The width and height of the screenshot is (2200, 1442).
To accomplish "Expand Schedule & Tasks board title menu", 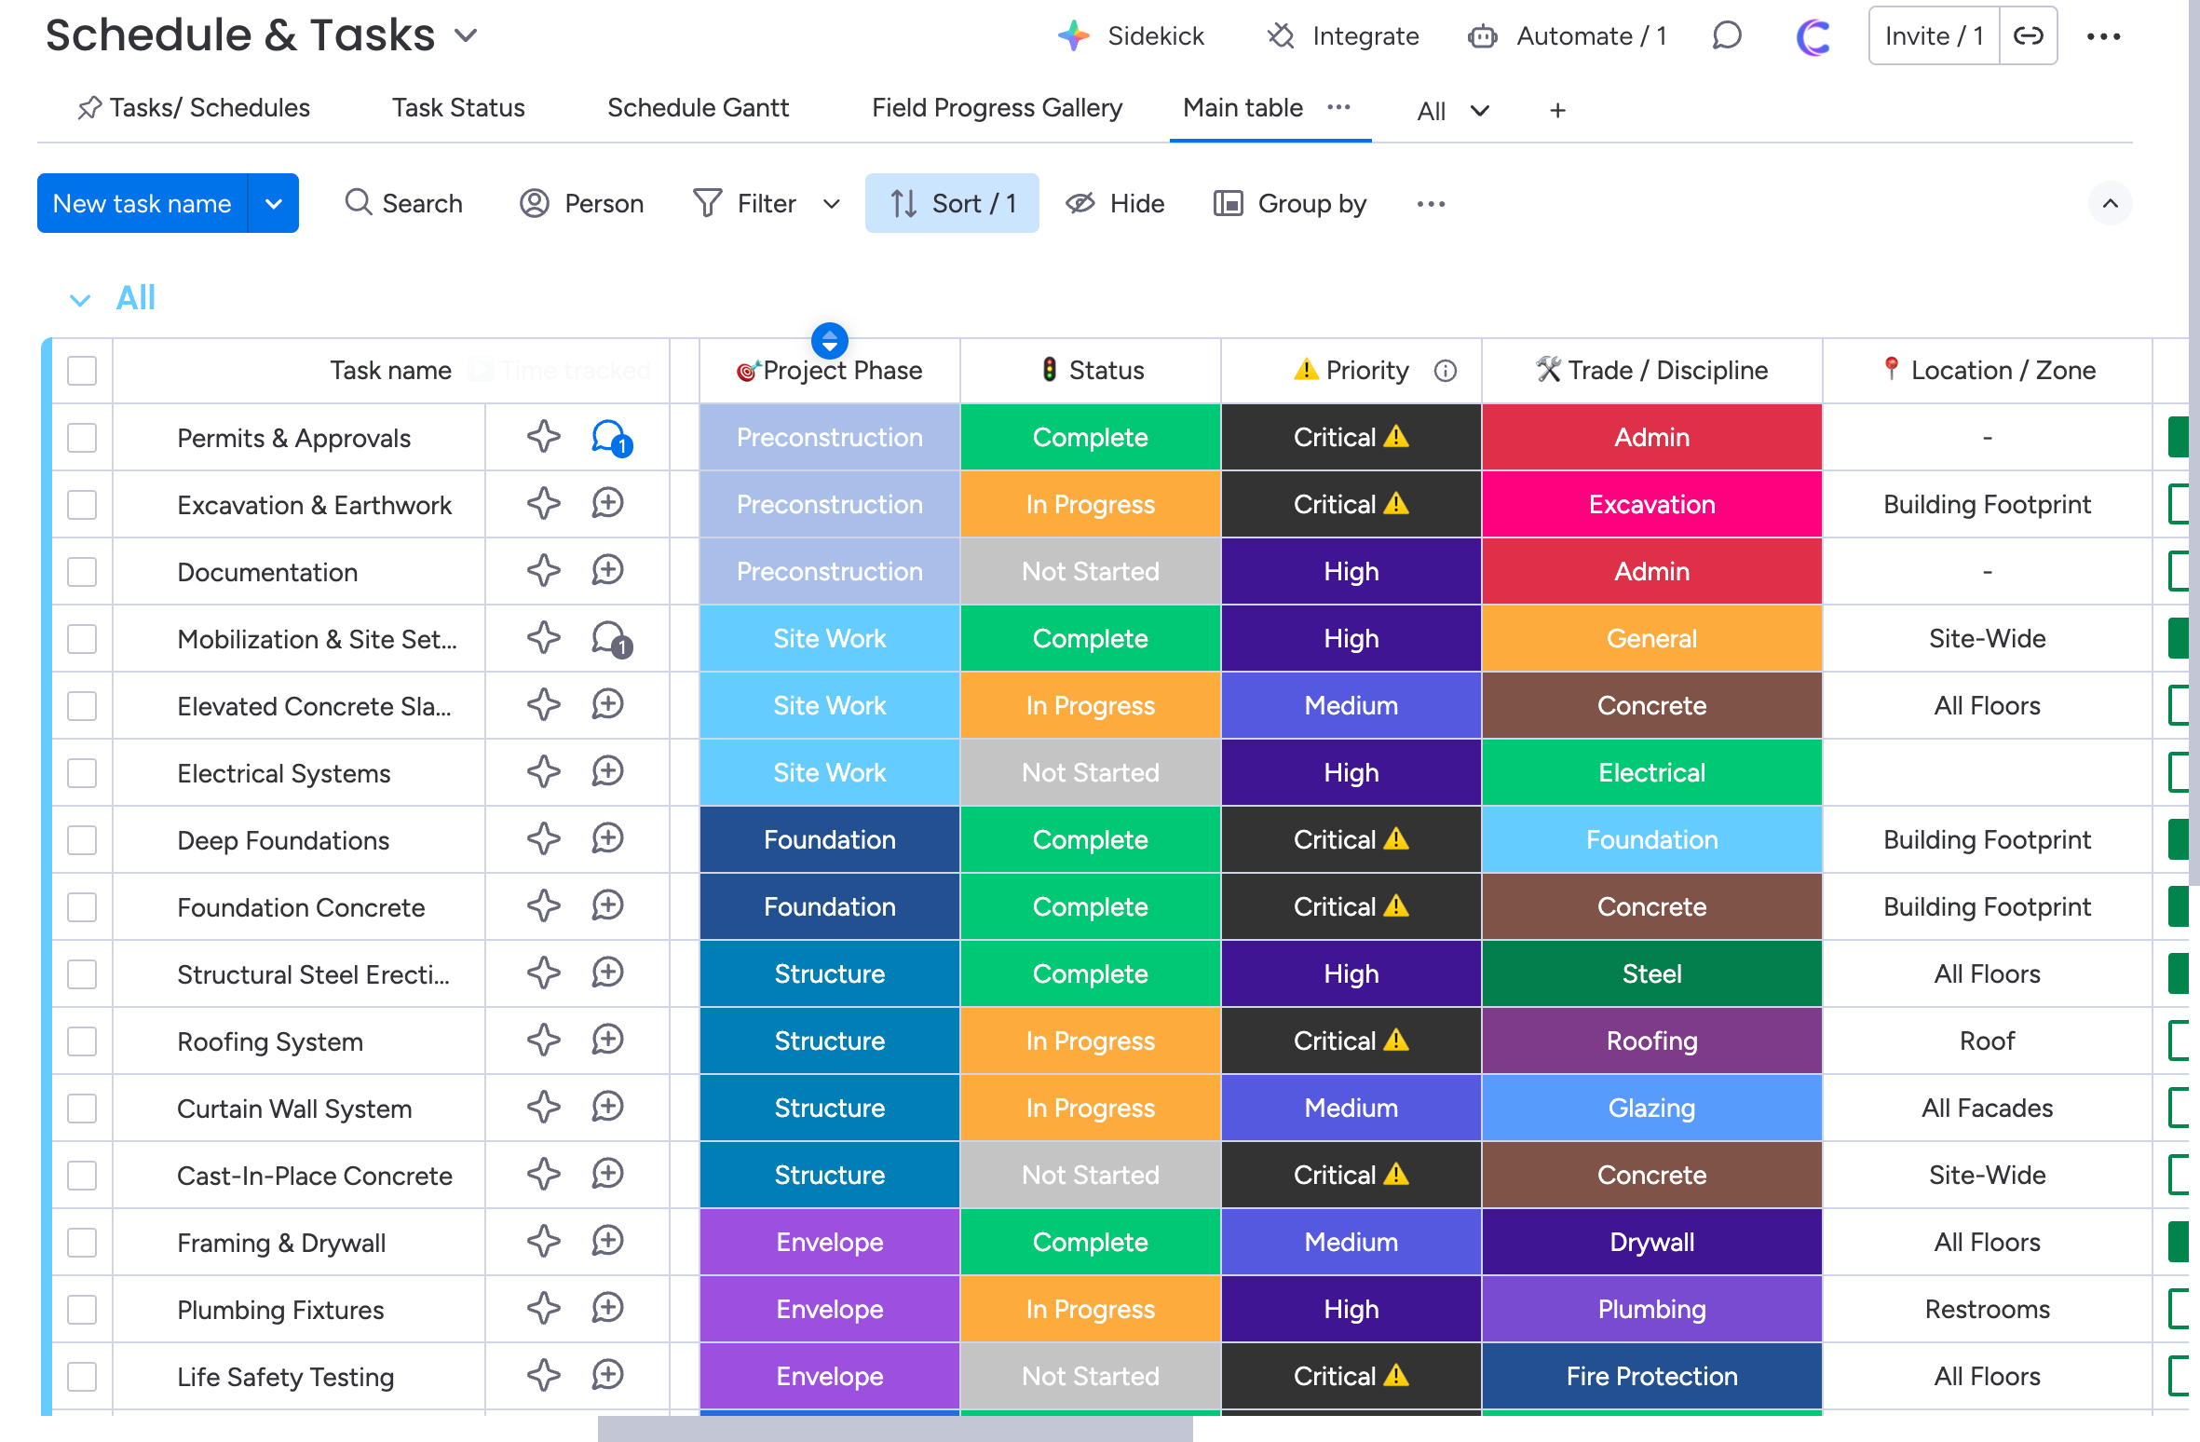I will [x=466, y=36].
